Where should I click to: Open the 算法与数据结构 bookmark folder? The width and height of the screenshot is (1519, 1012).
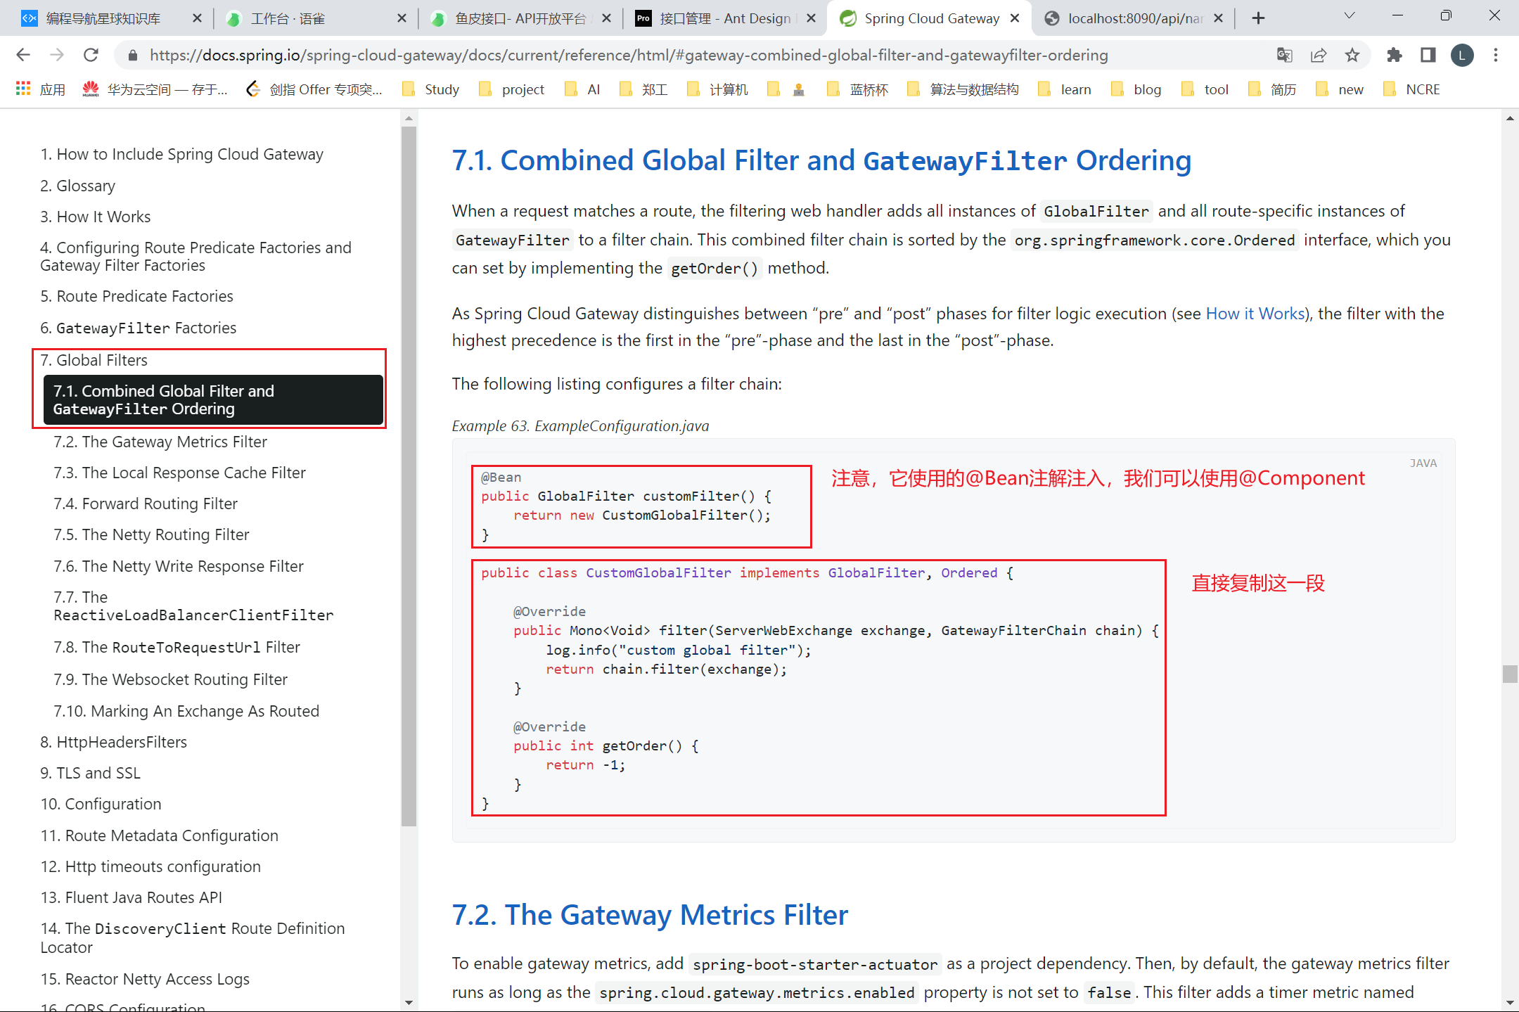coord(963,89)
